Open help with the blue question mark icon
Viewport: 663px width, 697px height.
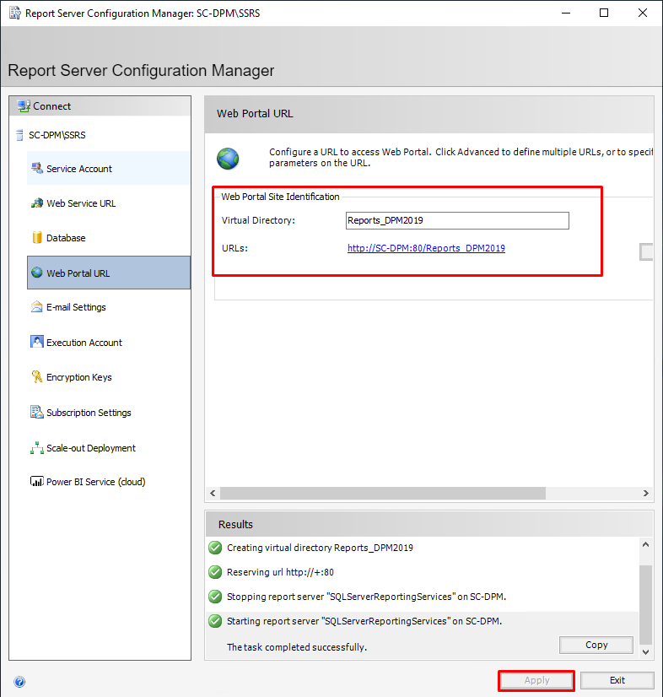click(19, 682)
